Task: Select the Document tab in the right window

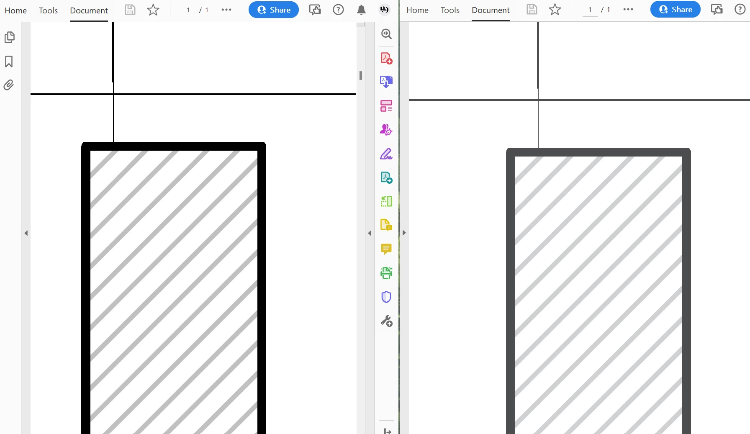Action: click(491, 10)
